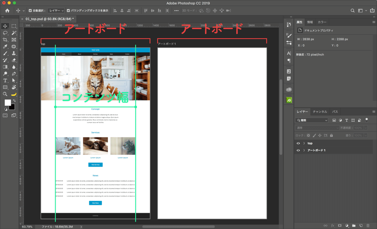377x229 pixels.
Task: Click the banana edit toolbar icon
Action: [x=14, y=94]
